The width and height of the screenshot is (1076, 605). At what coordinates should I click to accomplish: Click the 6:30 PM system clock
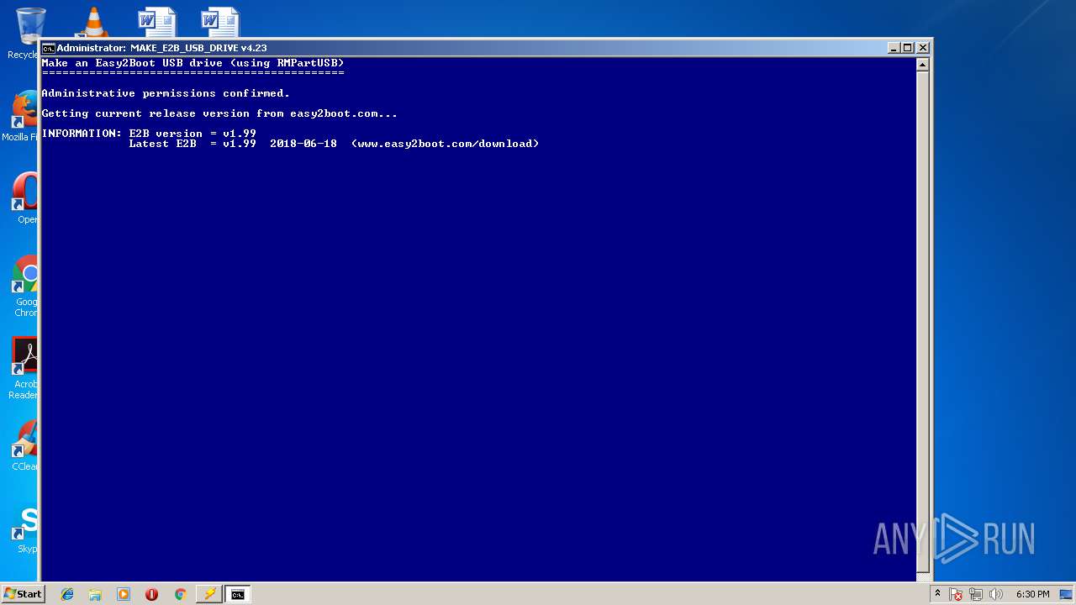[1032, 594]
